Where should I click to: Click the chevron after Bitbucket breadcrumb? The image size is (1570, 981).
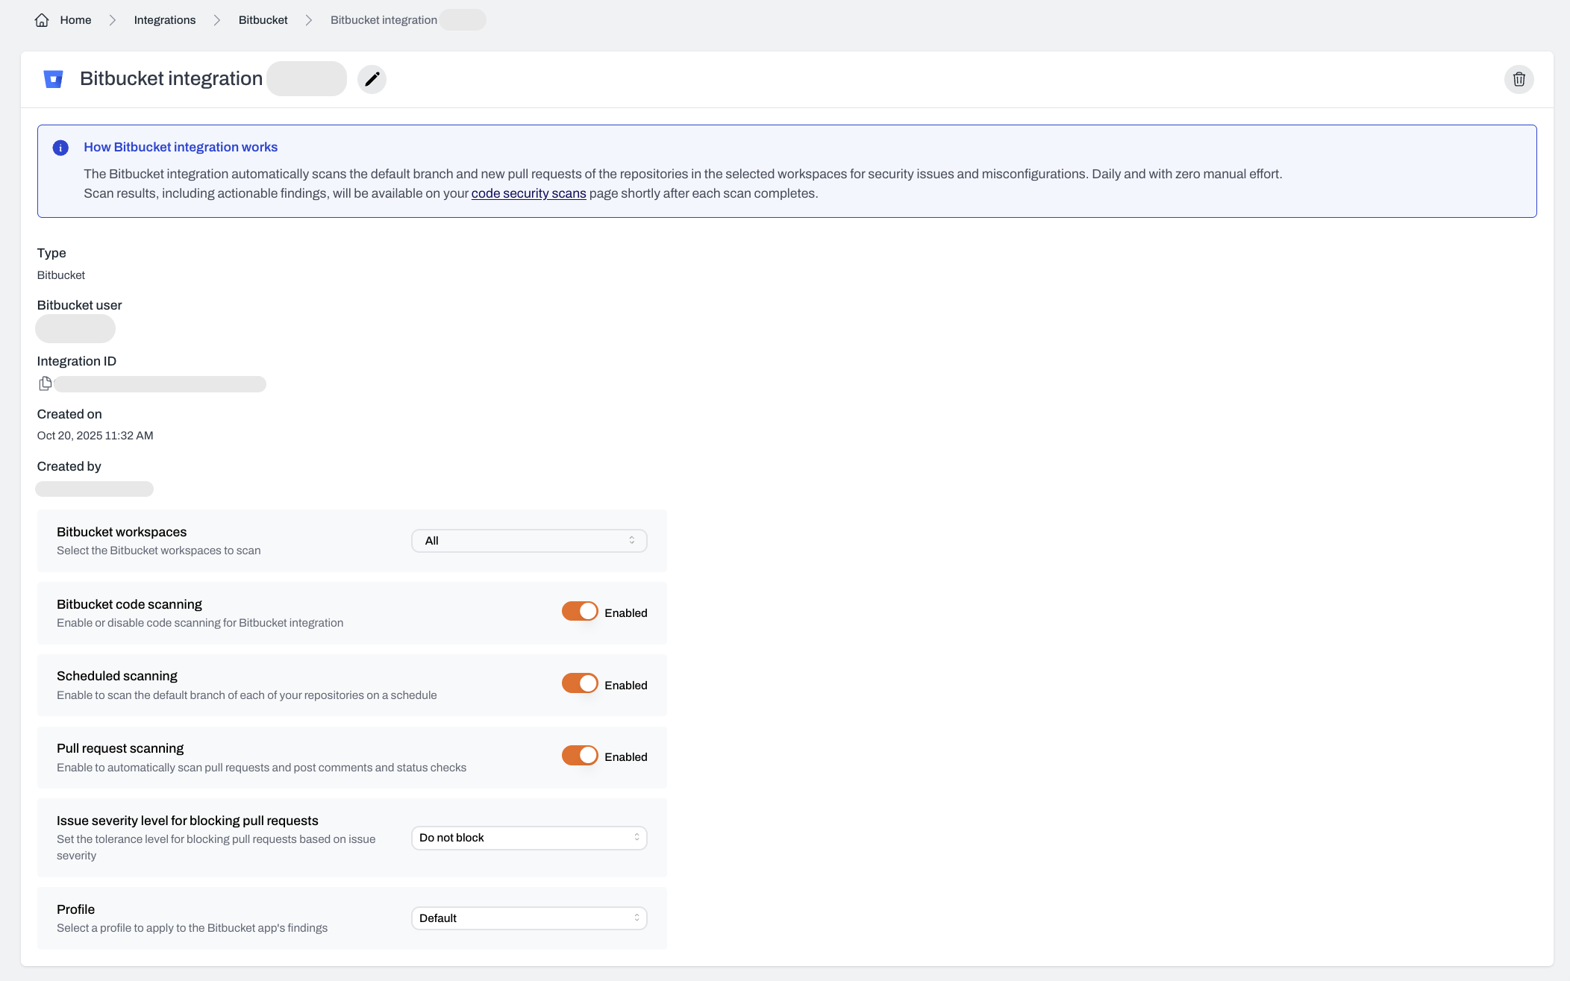coord(309,20)
